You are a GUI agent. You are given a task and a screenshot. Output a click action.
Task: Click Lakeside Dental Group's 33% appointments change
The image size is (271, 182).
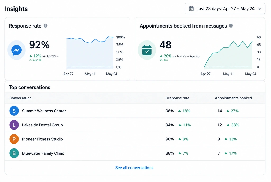click(233, 125)
